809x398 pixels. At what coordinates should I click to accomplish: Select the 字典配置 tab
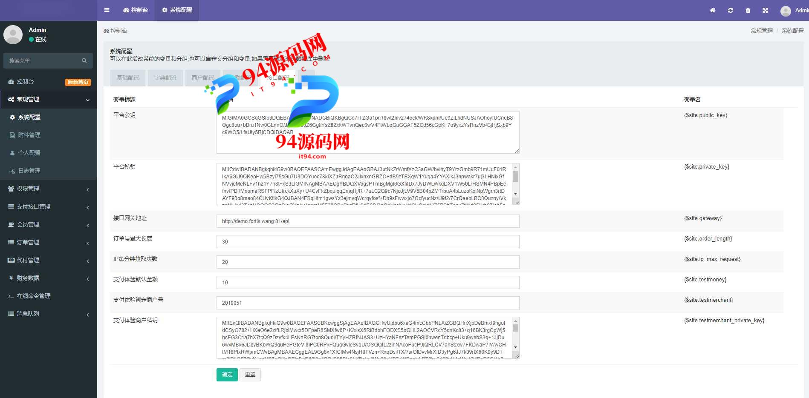[x=165, y=78]
